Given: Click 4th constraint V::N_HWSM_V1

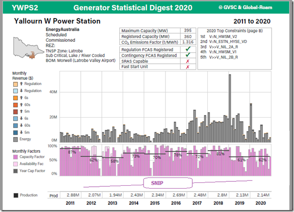Looking at the screenshot, I should pyautogui.click(x=223, y=52).
